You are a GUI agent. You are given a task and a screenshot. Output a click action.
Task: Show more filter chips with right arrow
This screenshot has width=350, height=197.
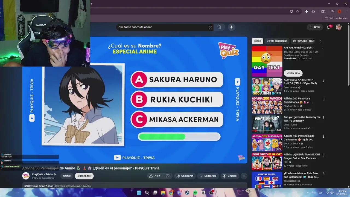point(320,41)
